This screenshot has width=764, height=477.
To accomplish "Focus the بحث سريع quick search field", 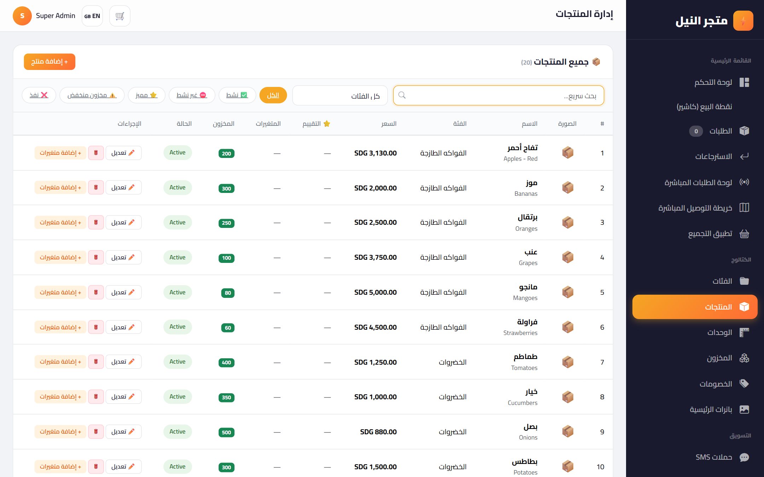I will 498,95.
